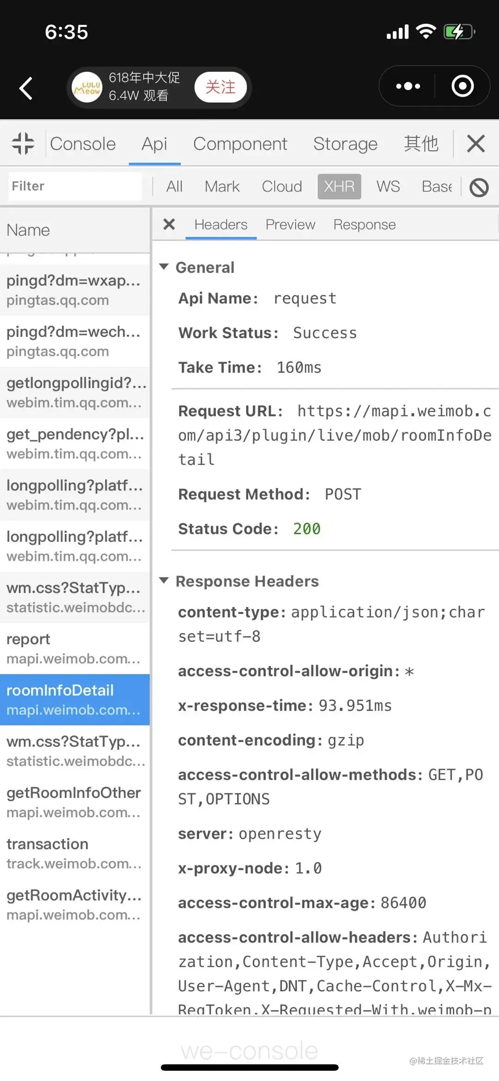Close the request detail pane X
Screen dimensions: 499x1081
click(x=169, y=224)
